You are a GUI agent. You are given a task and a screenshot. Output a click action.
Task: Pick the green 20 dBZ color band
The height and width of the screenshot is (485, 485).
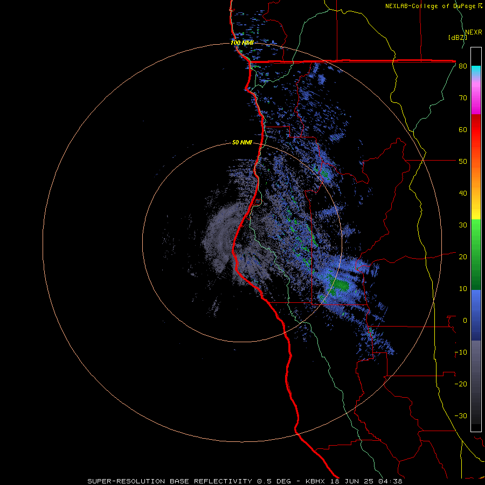click(476, 254)
